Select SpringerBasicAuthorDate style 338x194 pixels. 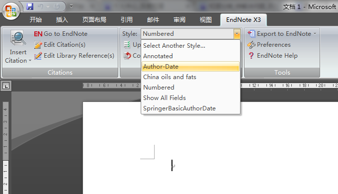point(190,108)
